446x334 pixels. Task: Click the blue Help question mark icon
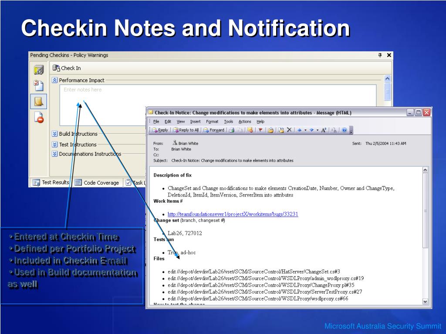(x=344, y=130)
